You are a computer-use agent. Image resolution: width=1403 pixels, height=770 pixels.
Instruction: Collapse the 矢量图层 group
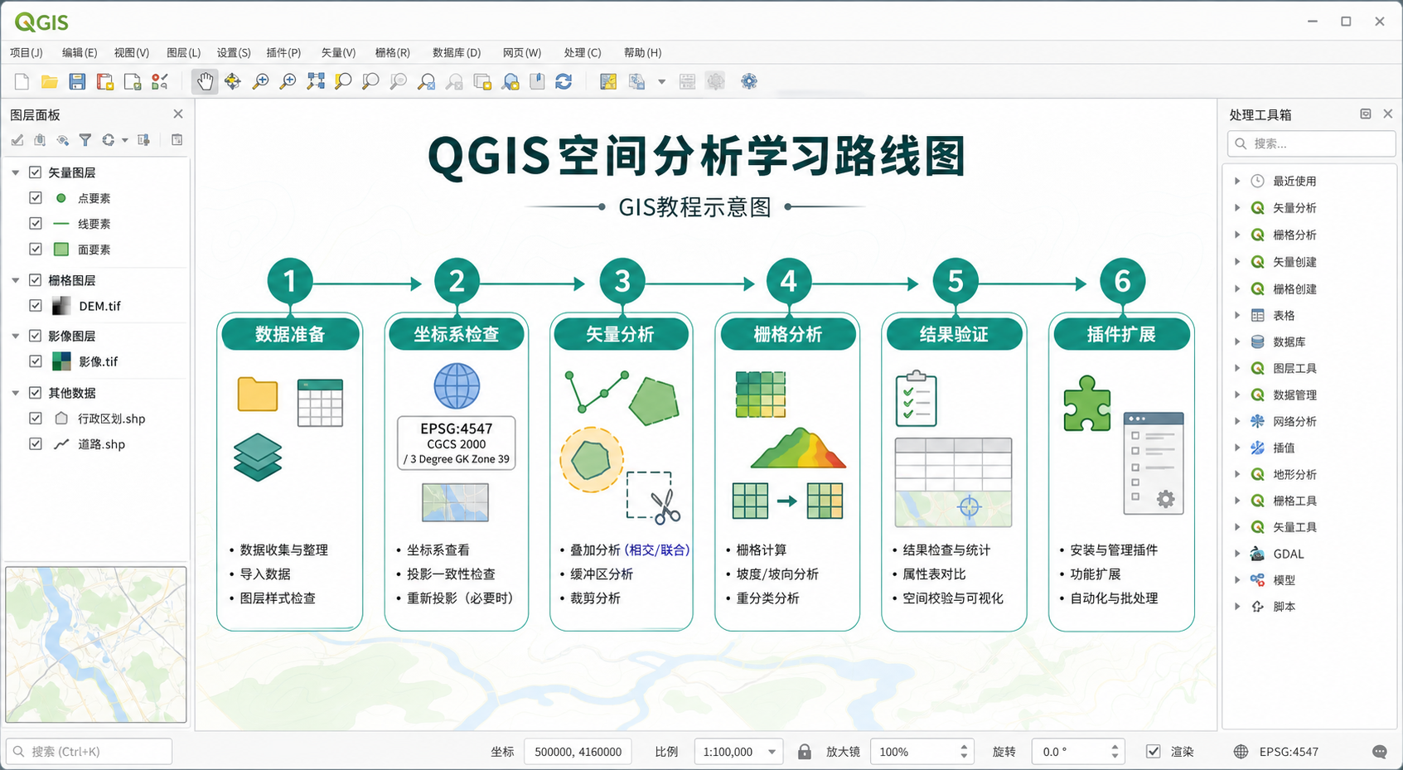tap(16, 172)
